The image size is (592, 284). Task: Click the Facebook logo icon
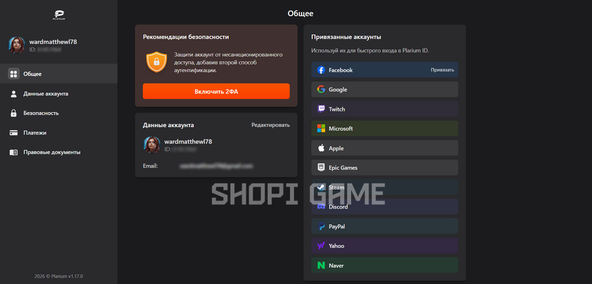click(x=321, y=70)
